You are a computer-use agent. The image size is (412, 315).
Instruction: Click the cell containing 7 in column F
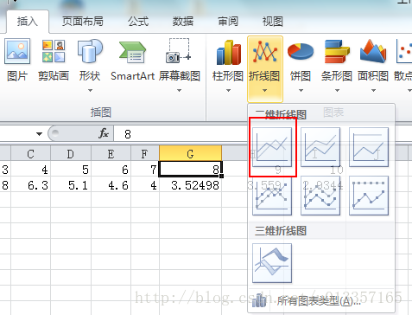[145, 170]
